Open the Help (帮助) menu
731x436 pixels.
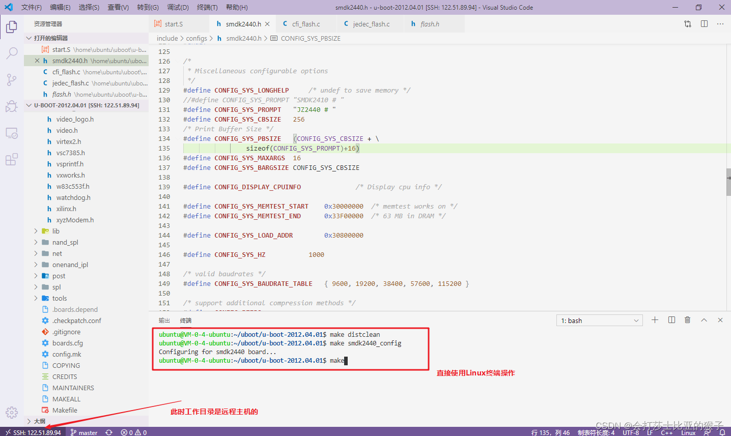coord(237,7)
